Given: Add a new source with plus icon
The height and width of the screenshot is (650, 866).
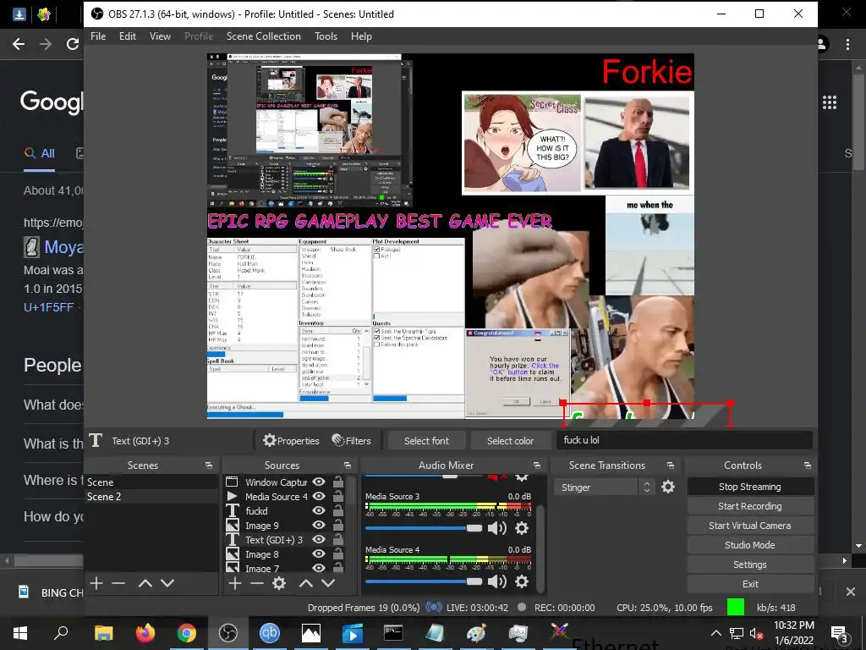Looking at the screenshot, I should pyautogui.click(x=235, y=583).
